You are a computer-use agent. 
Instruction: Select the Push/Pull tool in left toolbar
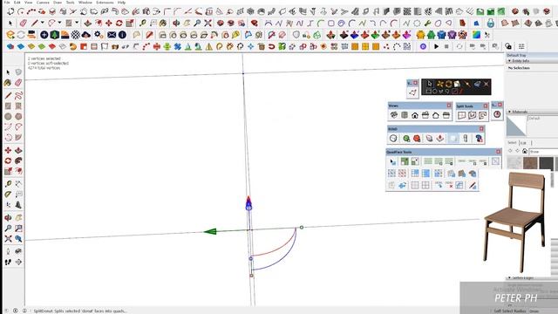(18, 150)
